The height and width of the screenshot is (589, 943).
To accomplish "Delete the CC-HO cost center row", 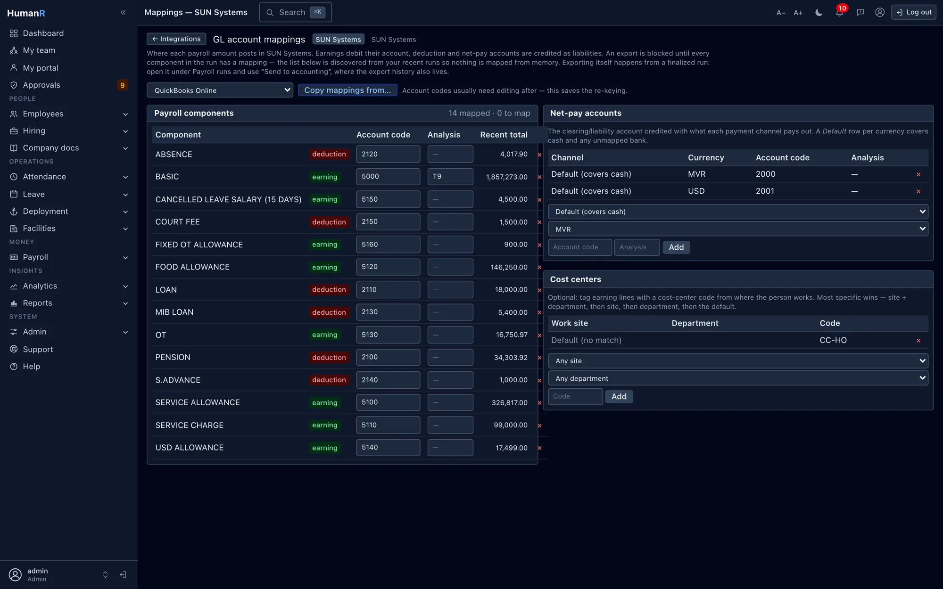I will (x=918, y=341).
